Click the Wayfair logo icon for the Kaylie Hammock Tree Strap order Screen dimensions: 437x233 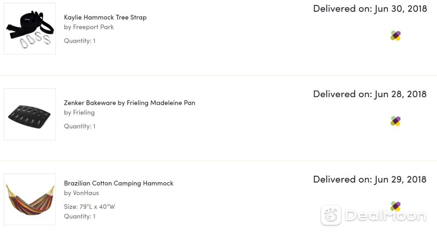pyautogui.click(x=395, y=35)
